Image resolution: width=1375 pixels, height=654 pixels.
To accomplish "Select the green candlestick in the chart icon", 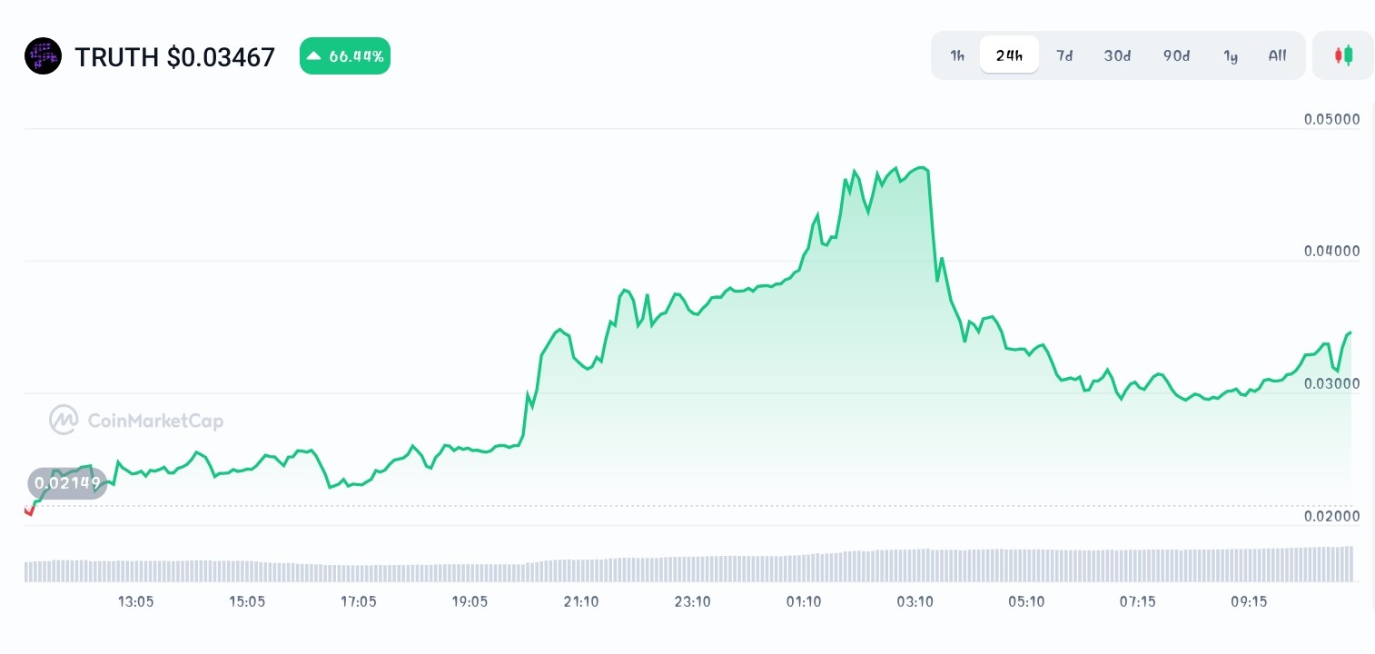I will pos(1348,55).
